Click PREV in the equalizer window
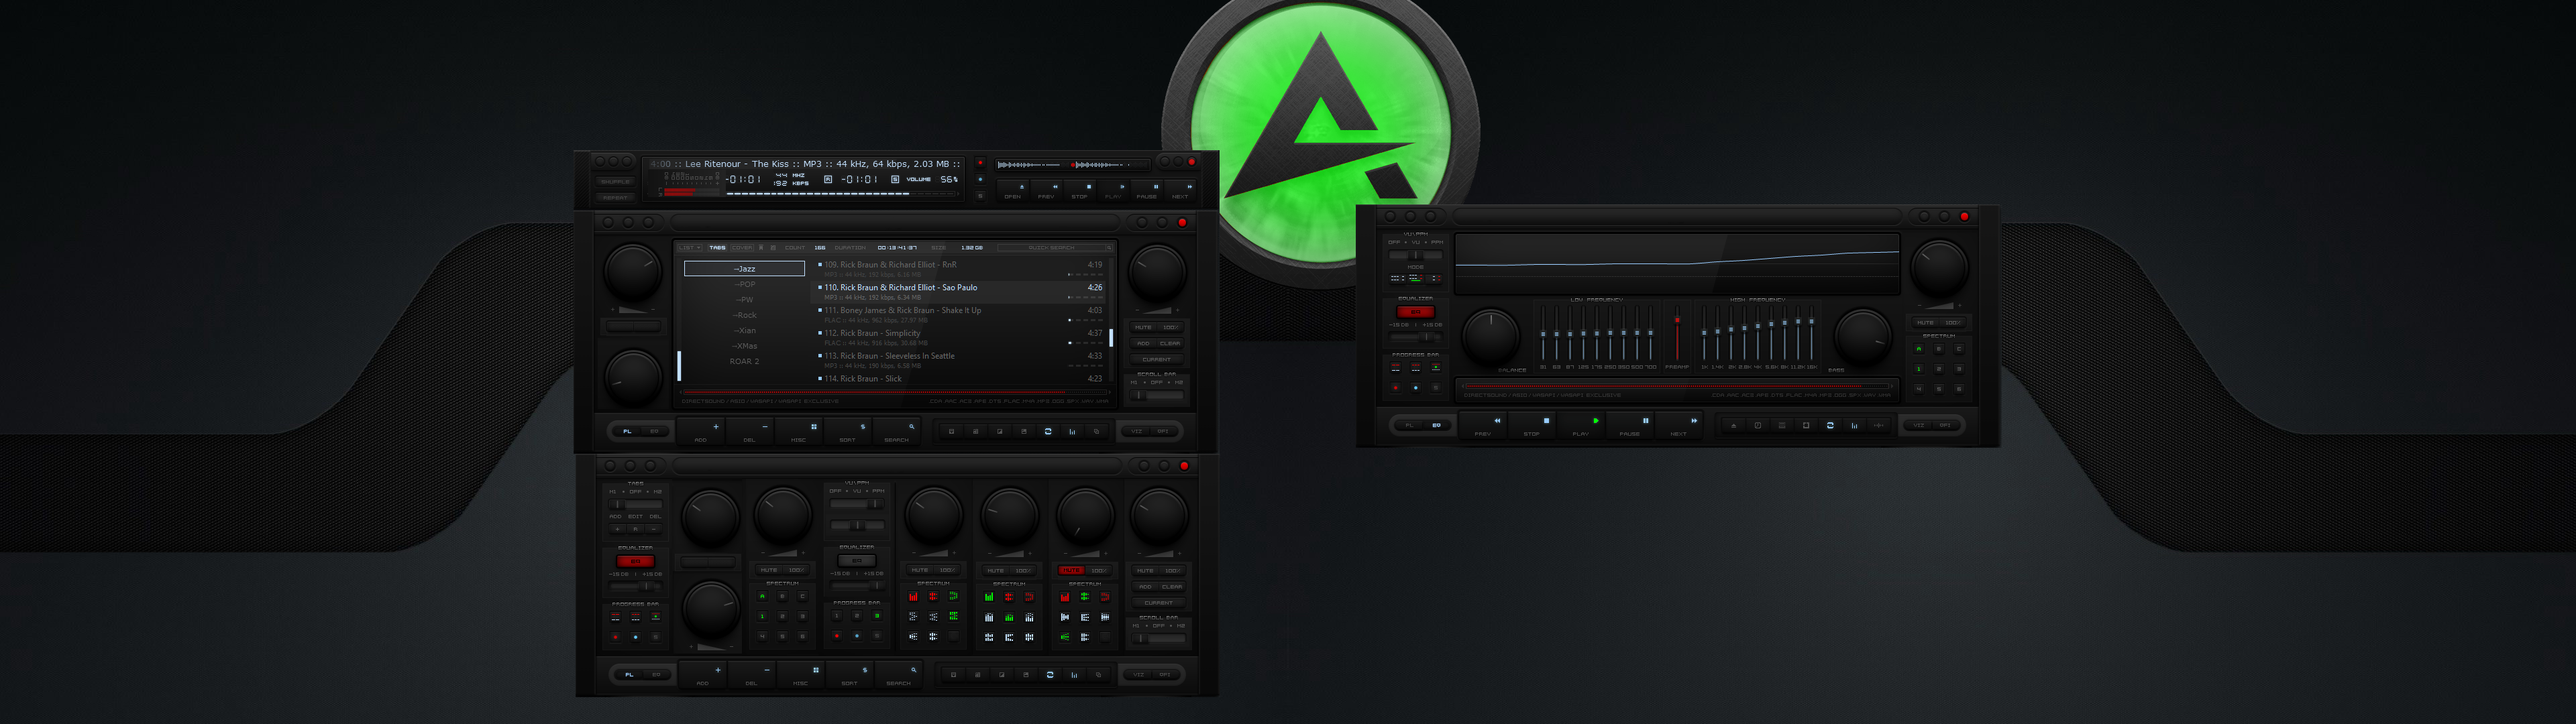2576x724 pixels. tap(1483, 426)
